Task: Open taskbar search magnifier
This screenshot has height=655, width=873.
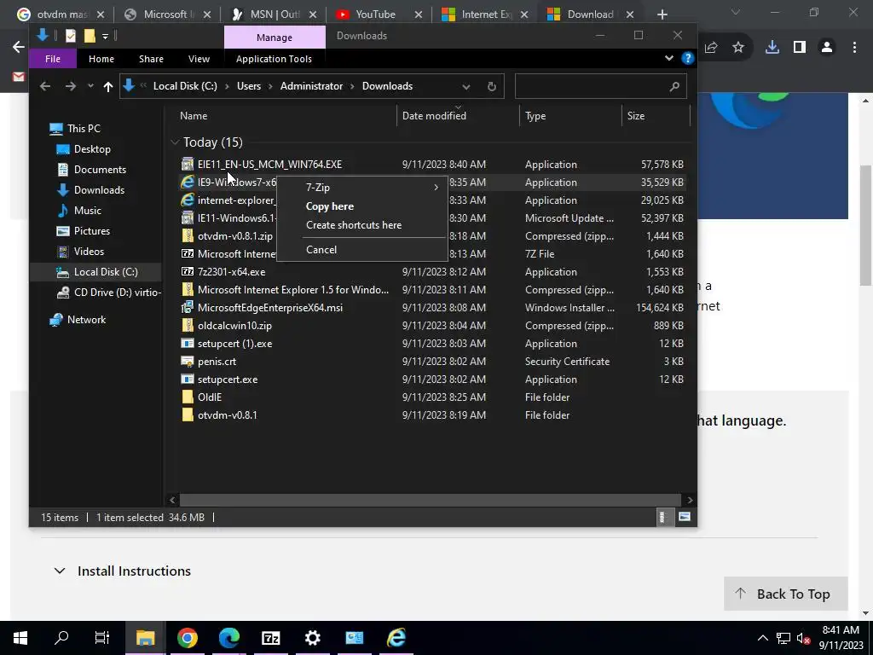Action: tap(61, 637)
